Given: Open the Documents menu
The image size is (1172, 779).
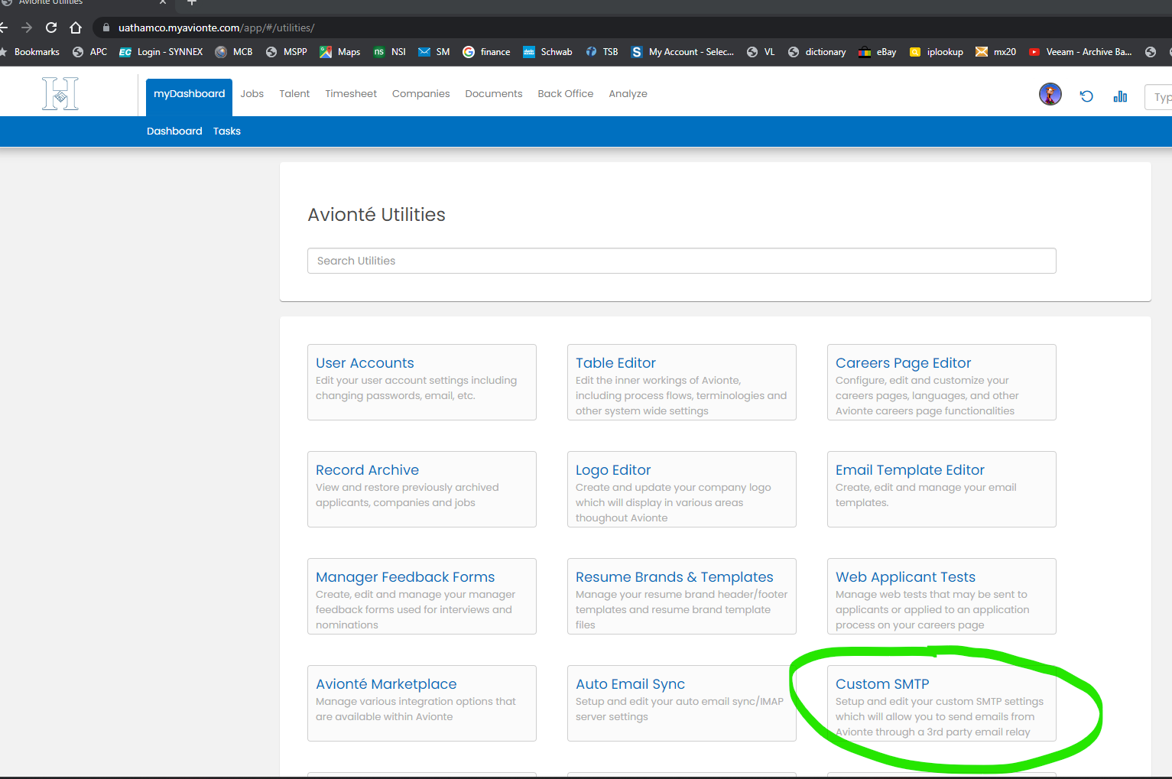Looking at the screenshot, I should tap(494, 94).
